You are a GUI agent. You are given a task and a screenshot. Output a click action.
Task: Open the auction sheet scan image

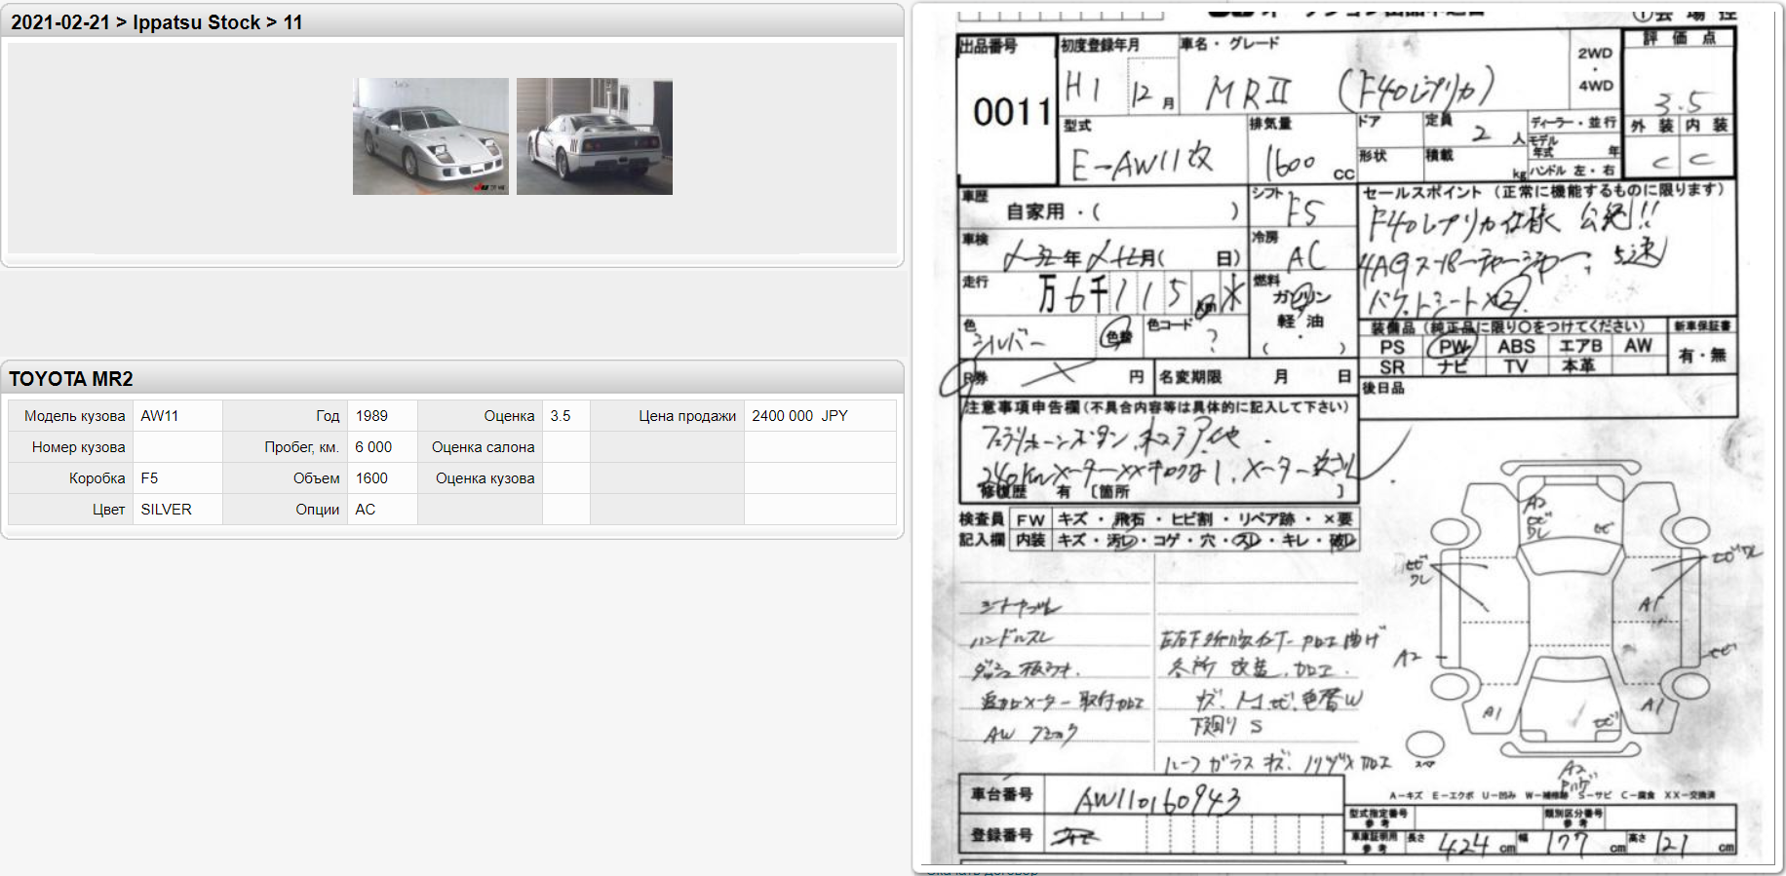pyautogui.click(x=1347, y=438)
